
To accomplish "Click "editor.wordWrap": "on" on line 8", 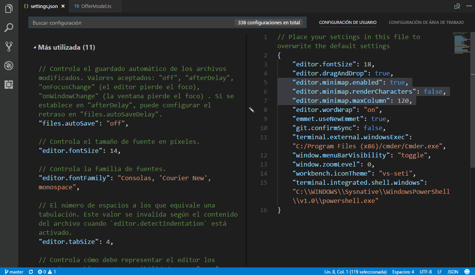I will coord(337,110).
